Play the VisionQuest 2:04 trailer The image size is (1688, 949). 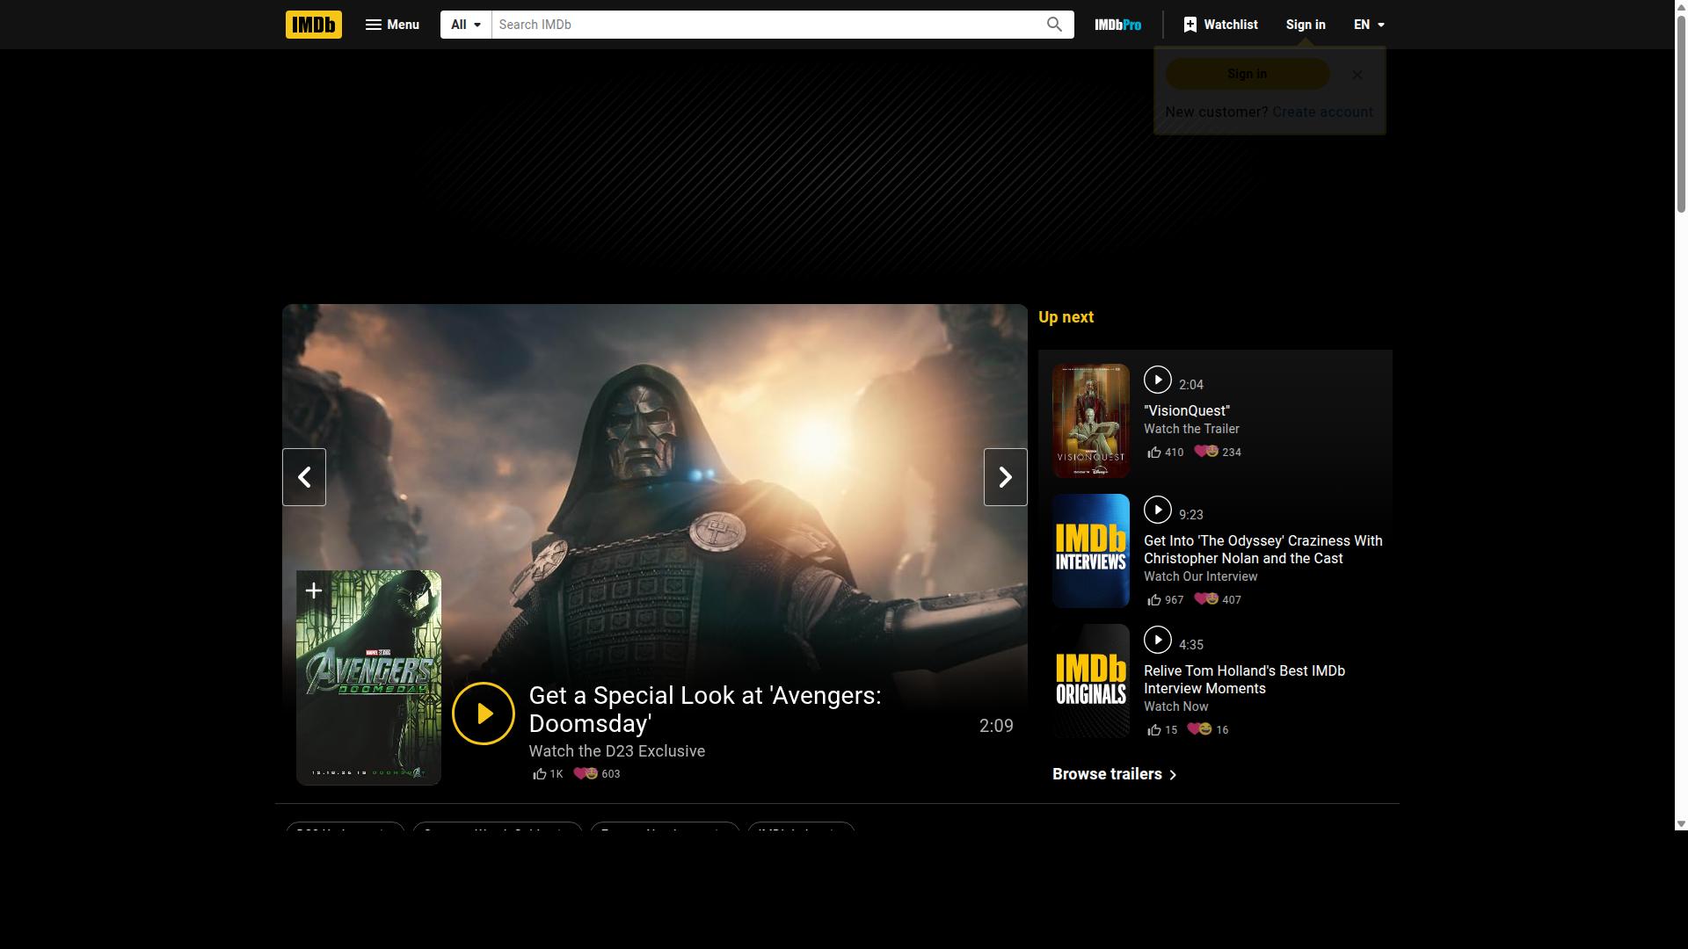point(1158,380)
